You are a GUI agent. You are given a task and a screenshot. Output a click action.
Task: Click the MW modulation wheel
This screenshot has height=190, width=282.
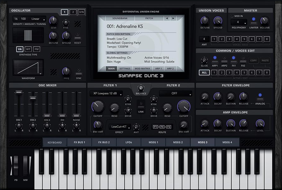(x=25, y=166)
